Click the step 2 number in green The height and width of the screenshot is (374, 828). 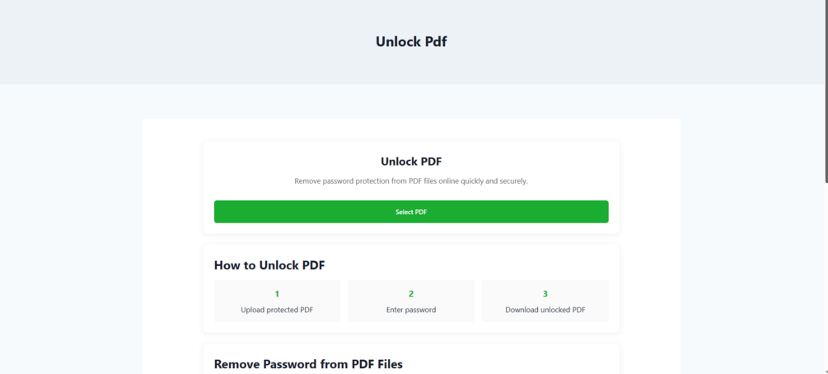[411, 294]
